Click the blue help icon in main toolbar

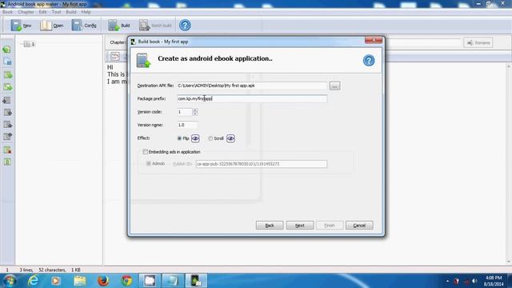pyautogui.click(x=185, y=25)
